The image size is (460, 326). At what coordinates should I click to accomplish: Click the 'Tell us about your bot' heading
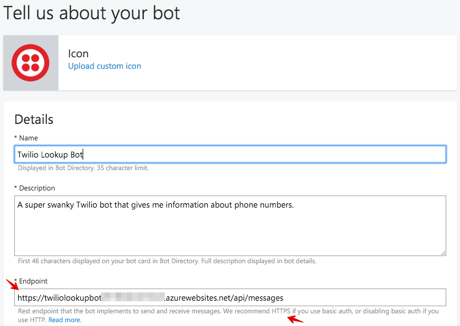(x=91, y=13)
